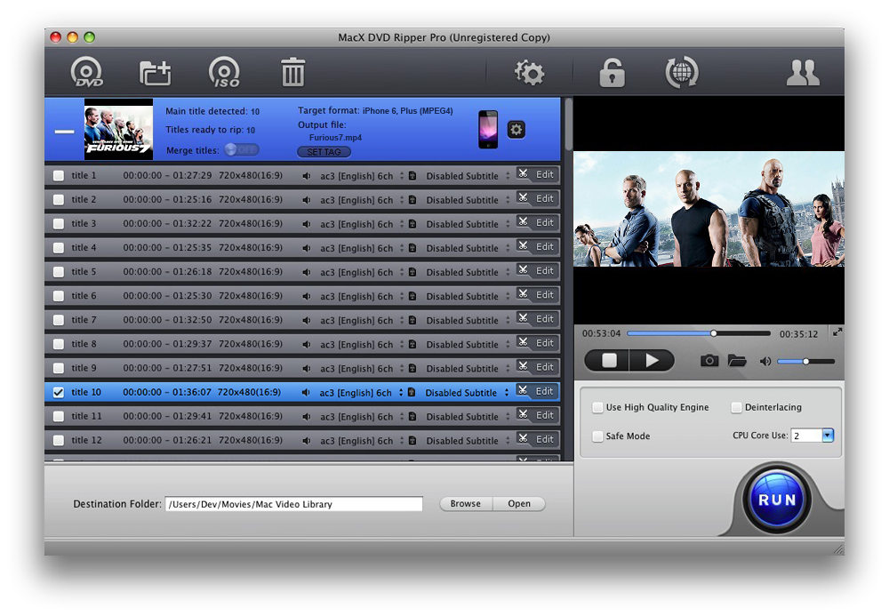Viewport: 889px width, 616px height.
Task: Click the subtitle icon on title 3
Action: [412, 224]
